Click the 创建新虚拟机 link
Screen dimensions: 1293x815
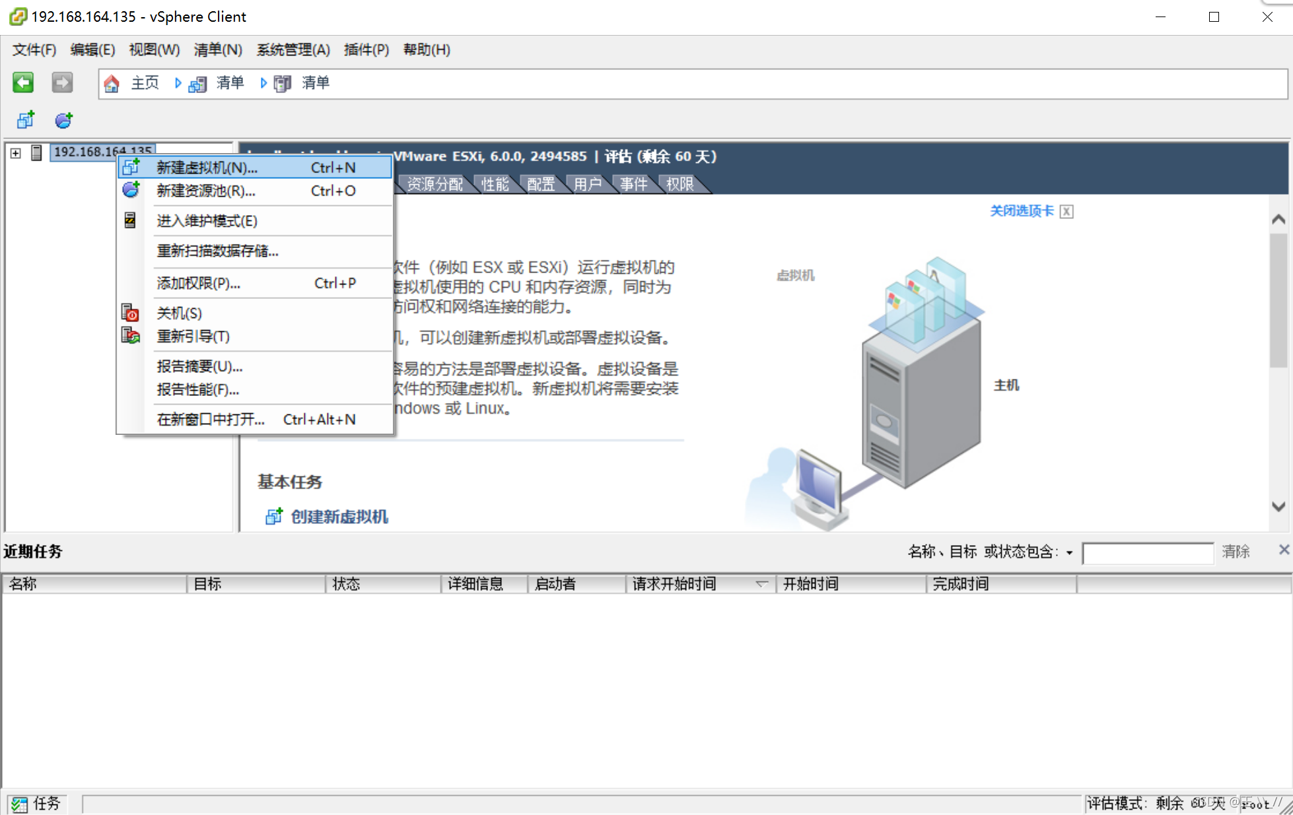point(339,517)
